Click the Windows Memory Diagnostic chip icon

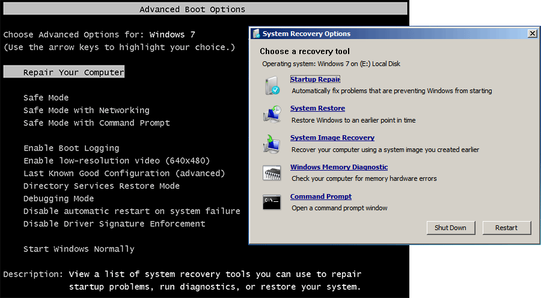pos(272,173)
